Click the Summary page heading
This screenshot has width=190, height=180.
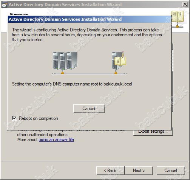(19, 14)
